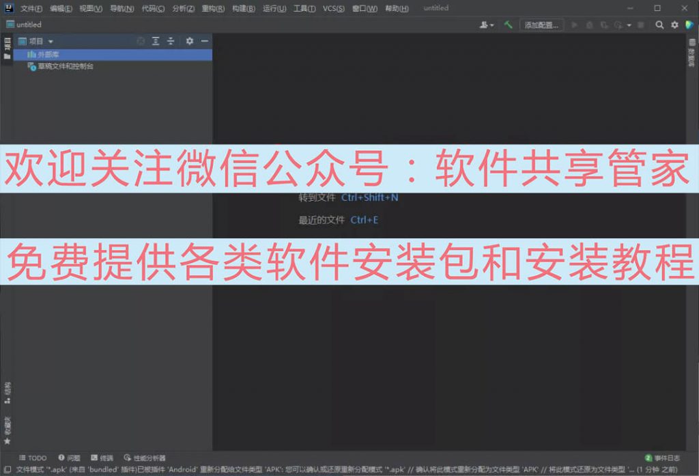Click the 添加配置... button
This screenshot has width=699, height=476.
(x=541, y=25)
